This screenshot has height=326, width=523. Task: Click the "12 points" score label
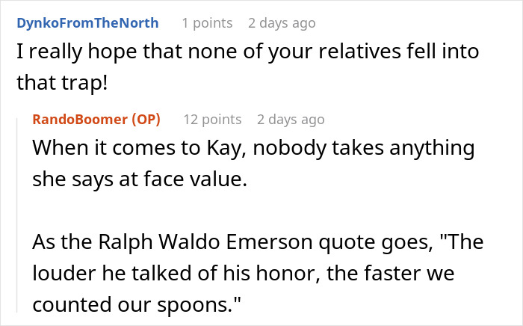coord(212,120)
